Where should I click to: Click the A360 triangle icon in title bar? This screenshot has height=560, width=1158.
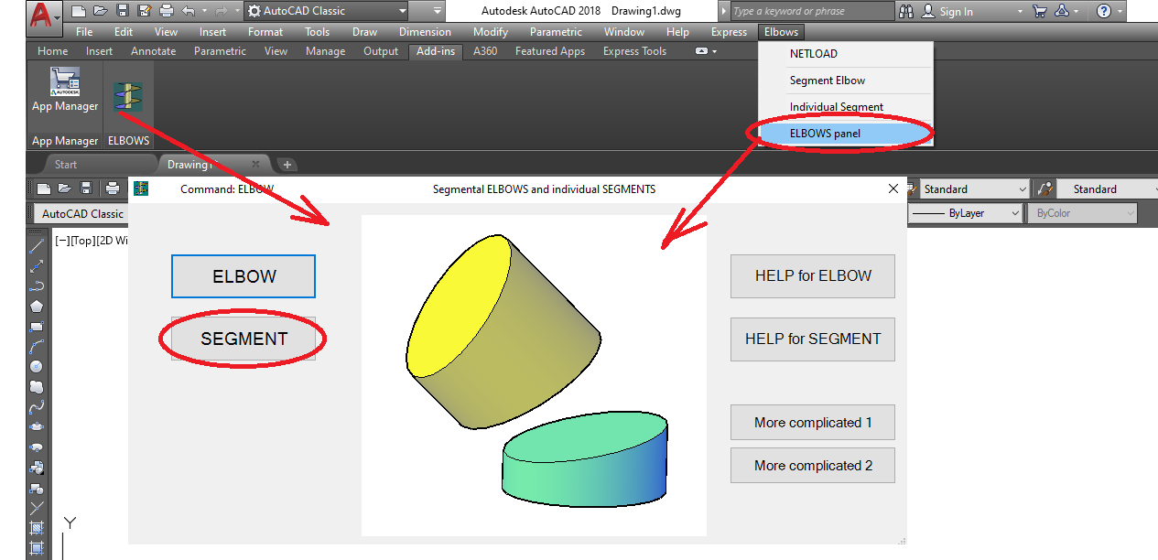pos(1062,11)
